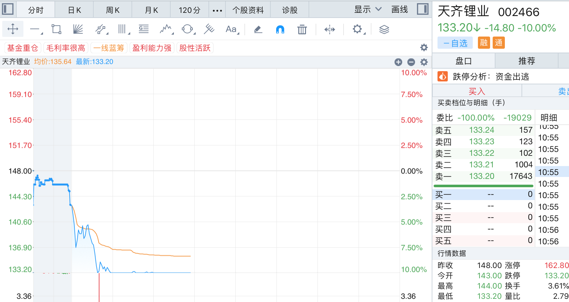The image size is (569, 302).
Task: Select the circle shape drawing tool
Action: [188, 29]
